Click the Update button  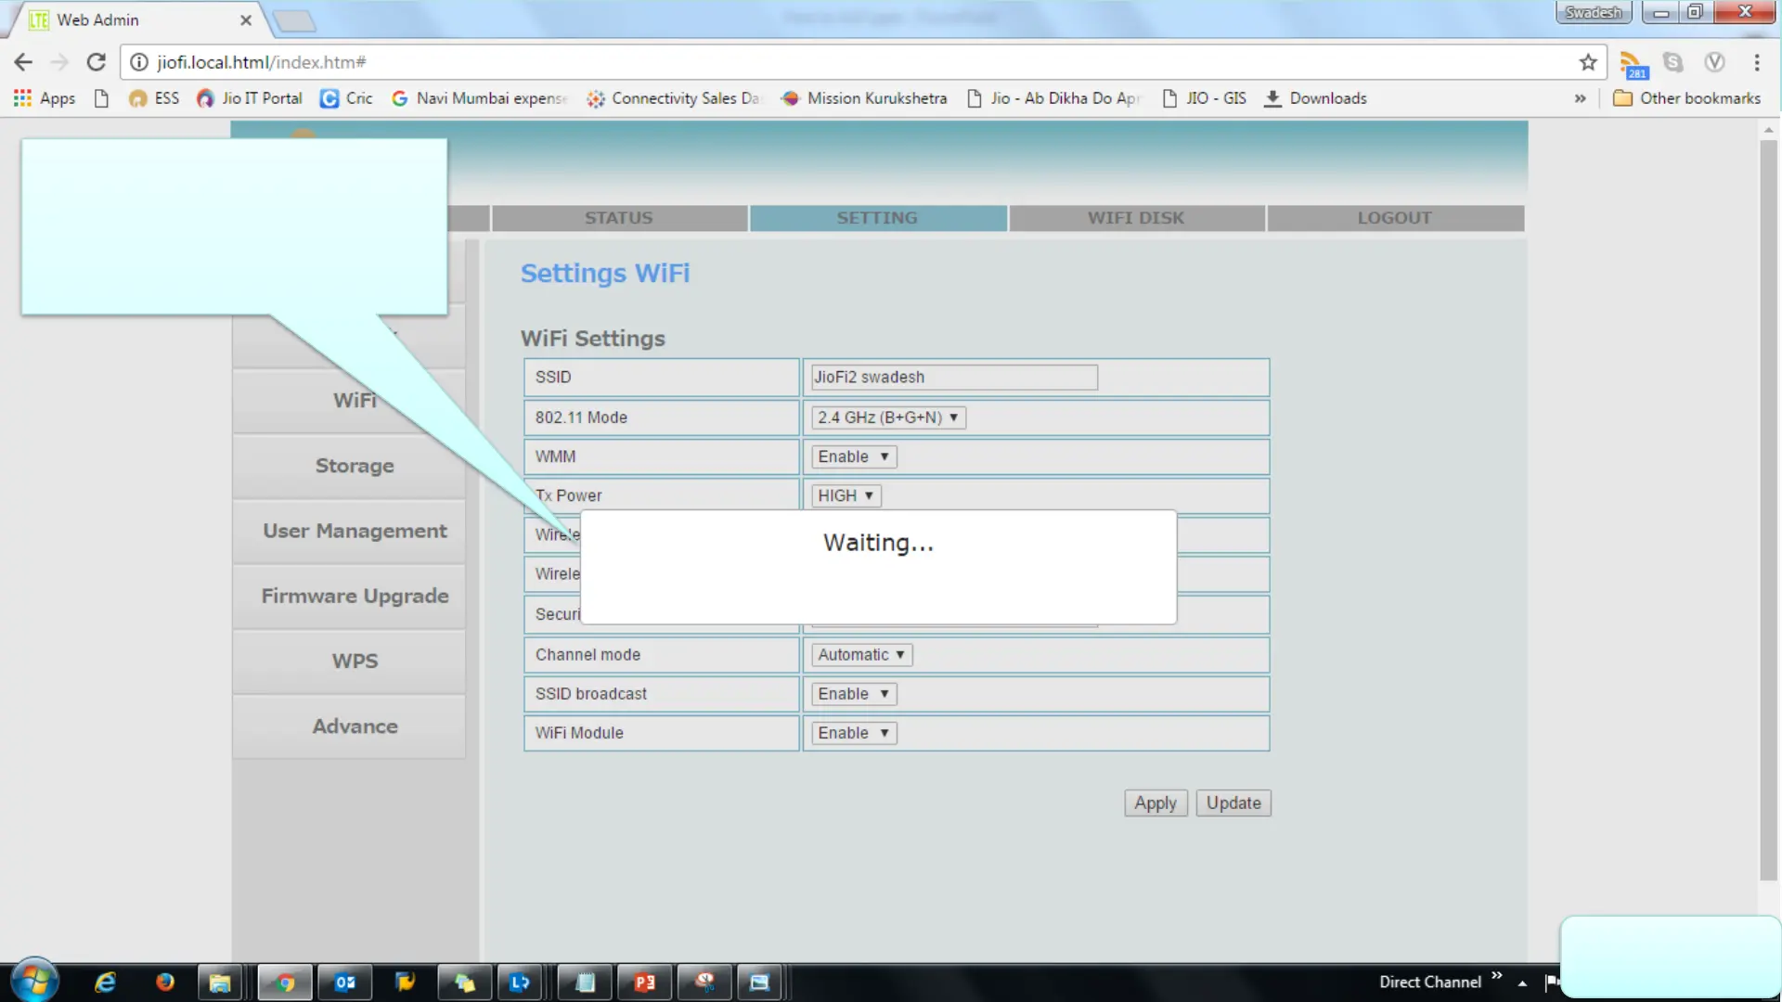[1233, 803]
